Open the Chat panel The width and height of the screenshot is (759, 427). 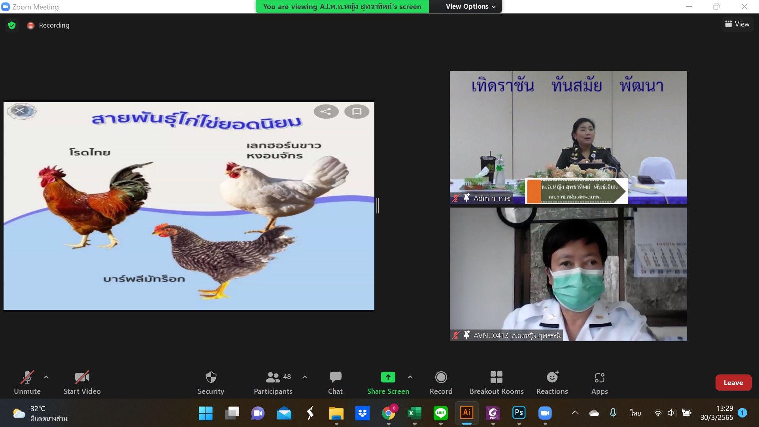(335, 382)
